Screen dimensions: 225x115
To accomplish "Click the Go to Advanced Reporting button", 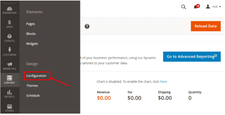I will click(192, 57).
